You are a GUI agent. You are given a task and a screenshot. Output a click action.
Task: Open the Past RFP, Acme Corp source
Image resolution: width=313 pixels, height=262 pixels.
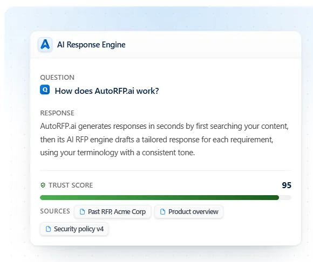[x=112, y=211]
